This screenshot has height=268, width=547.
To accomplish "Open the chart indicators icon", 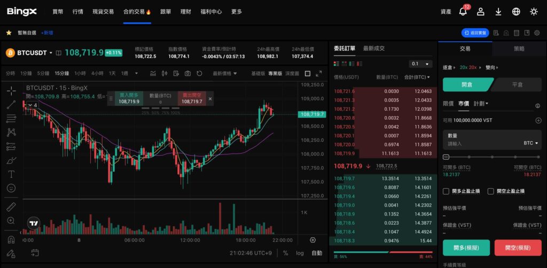I will pos(153,73).
